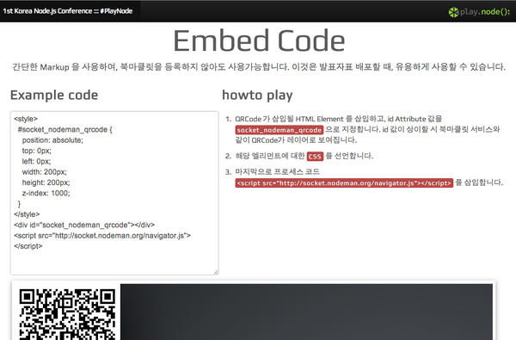This screenshot has width=516, height=340.
Task: Open the 1st Korea Node.js Conference #PlayNode link
Action: pos(67,11)
